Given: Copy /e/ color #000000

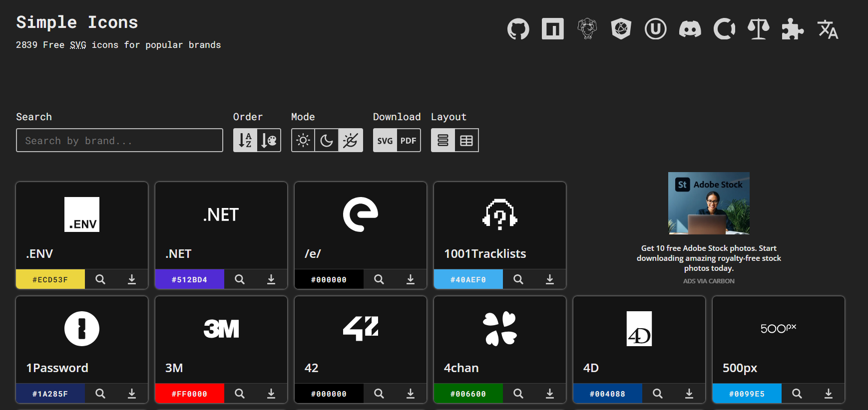Looking at the screenshot, I should (x=329, y=279).
